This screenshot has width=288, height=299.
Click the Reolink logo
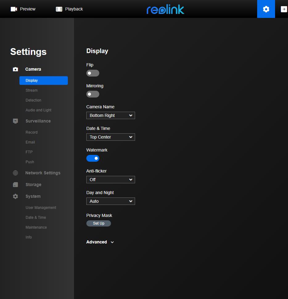tap(165, 9)
